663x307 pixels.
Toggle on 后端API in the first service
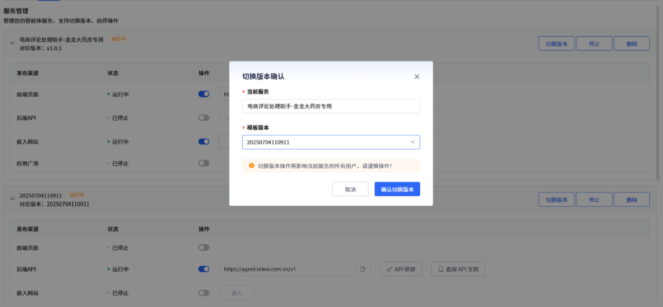(x=204, y=117)
